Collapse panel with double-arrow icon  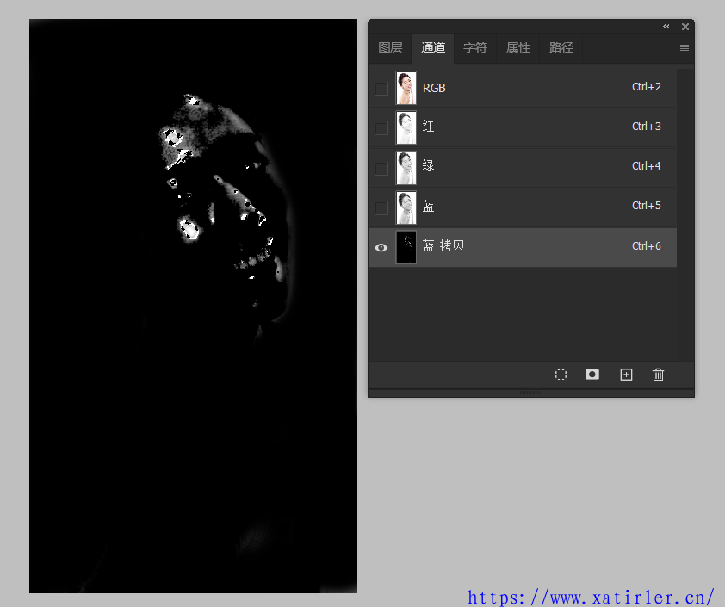coord(666,27)
